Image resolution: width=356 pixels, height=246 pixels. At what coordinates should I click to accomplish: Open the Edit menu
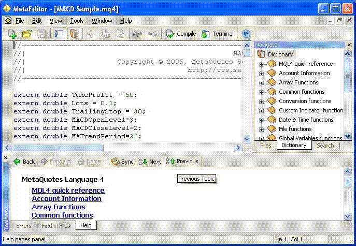pyautogui.click(x=37, y=21)
